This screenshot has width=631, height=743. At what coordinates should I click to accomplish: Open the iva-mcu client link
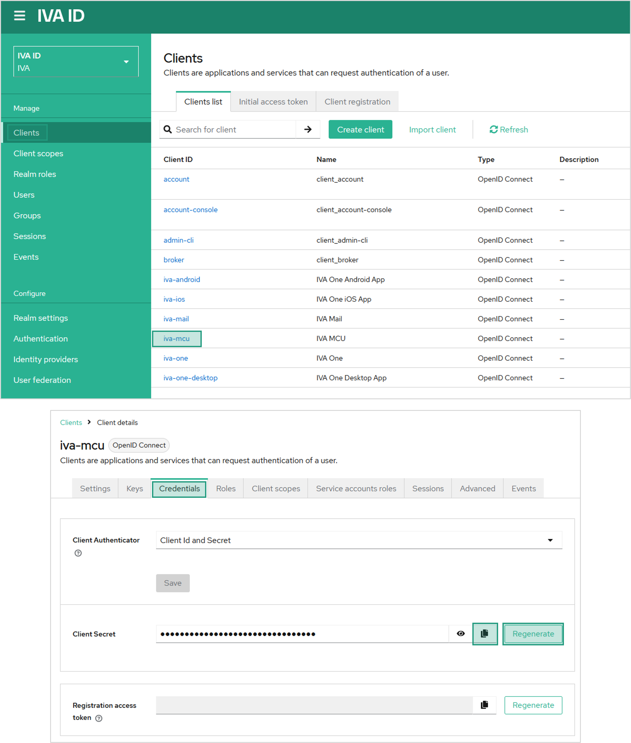click(176, 338)
